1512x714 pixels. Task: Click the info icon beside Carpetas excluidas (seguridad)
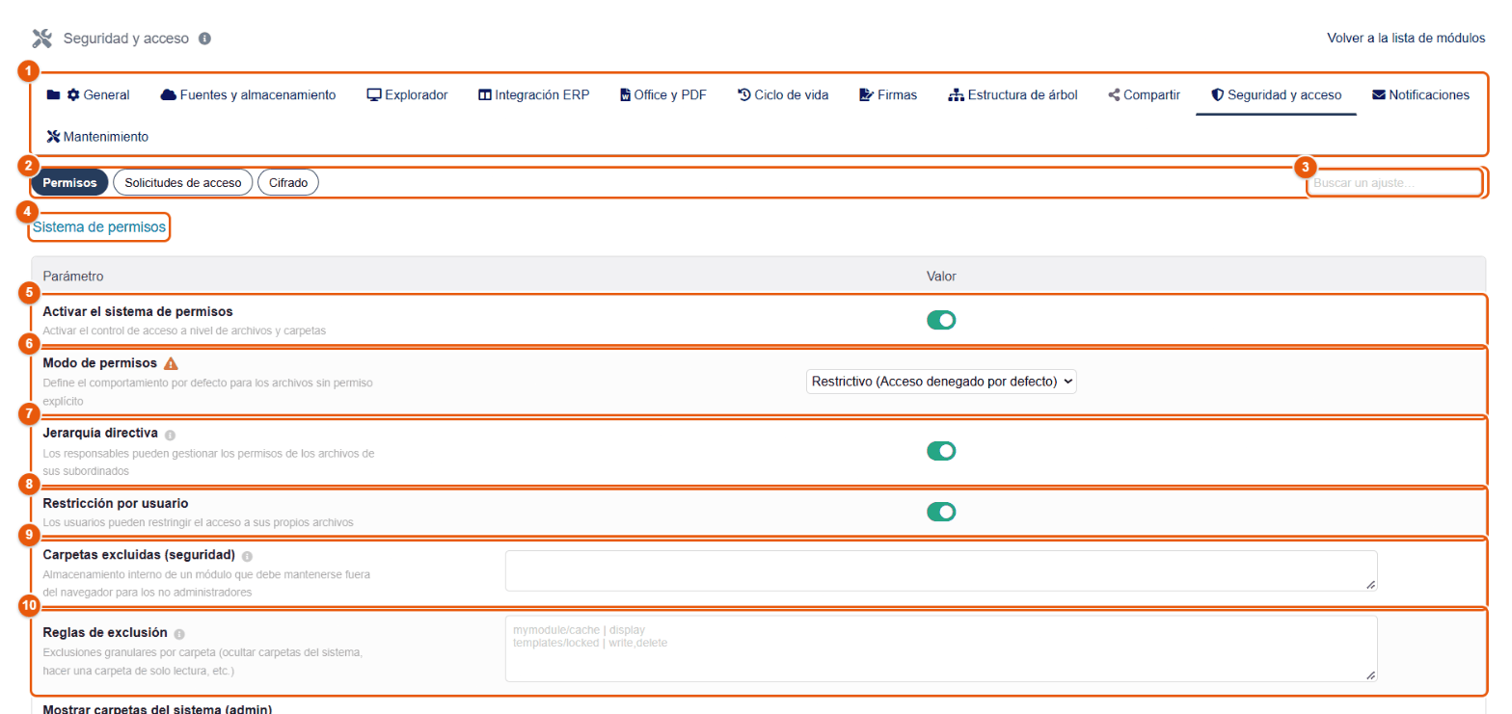(247, 556)
